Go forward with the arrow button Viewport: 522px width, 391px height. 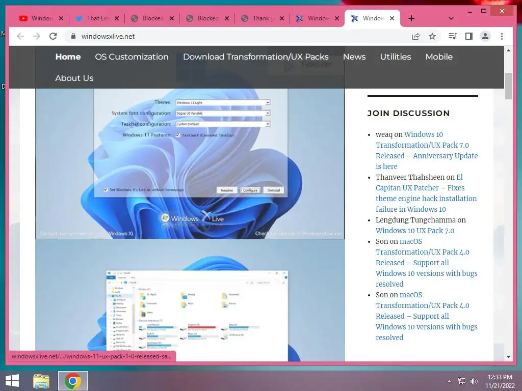pos(37,36)
